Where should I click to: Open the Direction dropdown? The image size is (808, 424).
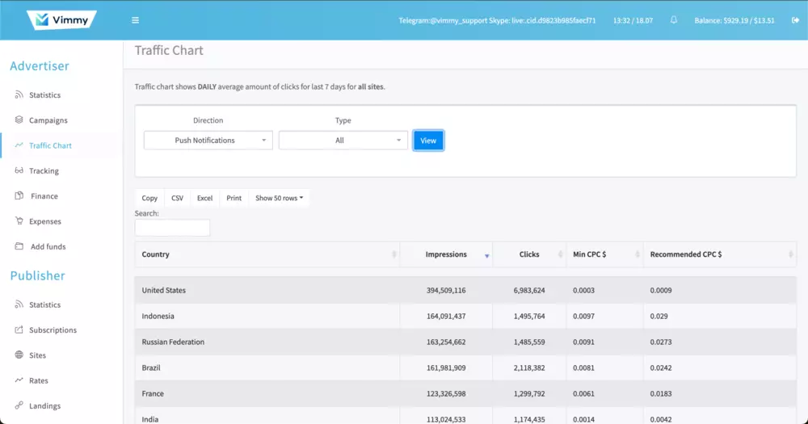click(x=208, y=141)
